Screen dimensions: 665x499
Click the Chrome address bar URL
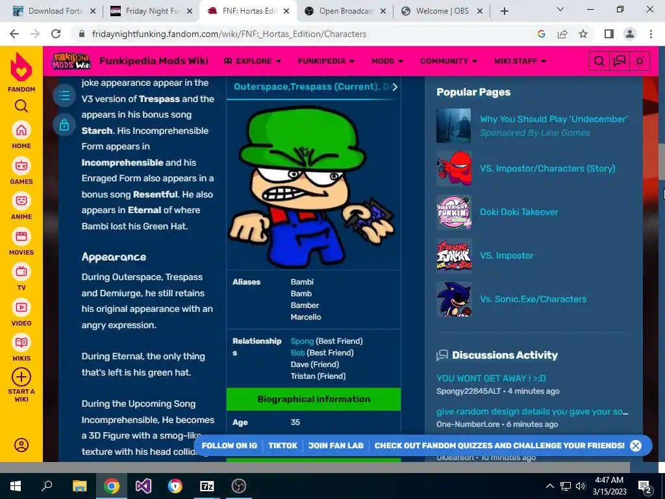(229, 34)
